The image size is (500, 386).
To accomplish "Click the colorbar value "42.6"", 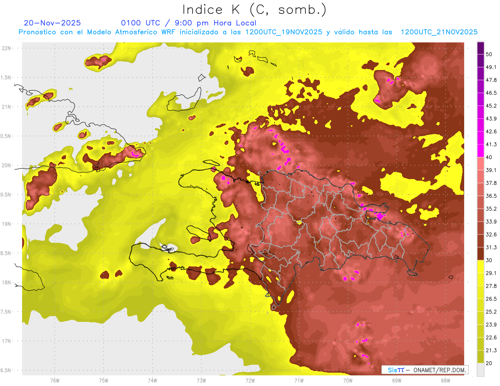I will coord(492,132).
